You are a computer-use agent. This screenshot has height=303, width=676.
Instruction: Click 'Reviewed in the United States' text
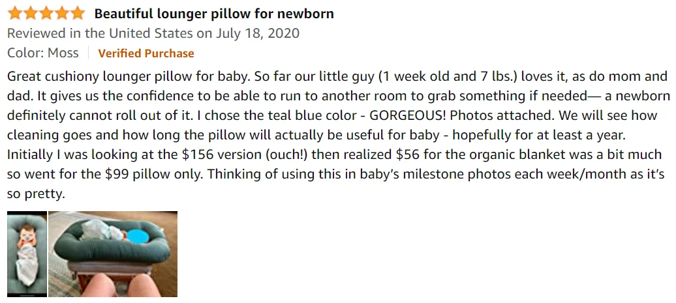tap(100, 33)
